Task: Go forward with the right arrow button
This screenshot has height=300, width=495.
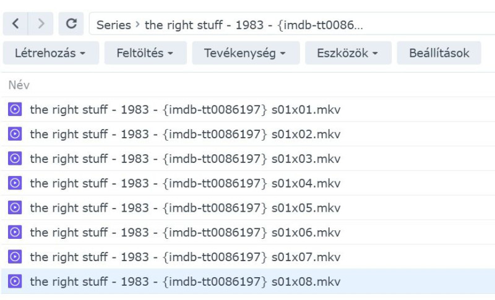Action: click(41, 23)
